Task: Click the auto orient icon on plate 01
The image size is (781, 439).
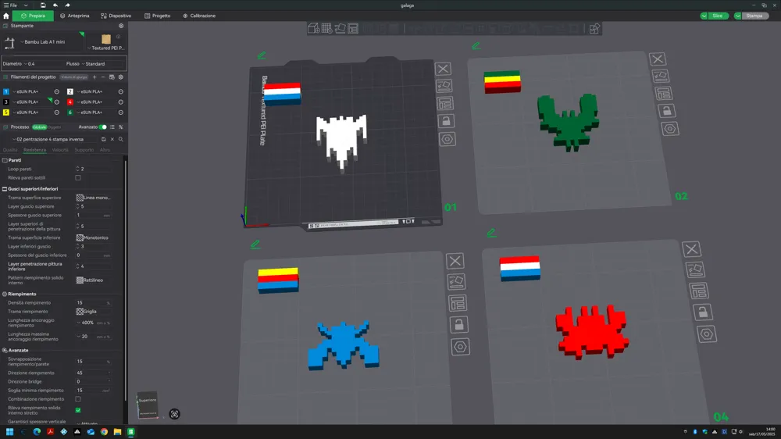Action: [x=444, y=86]
